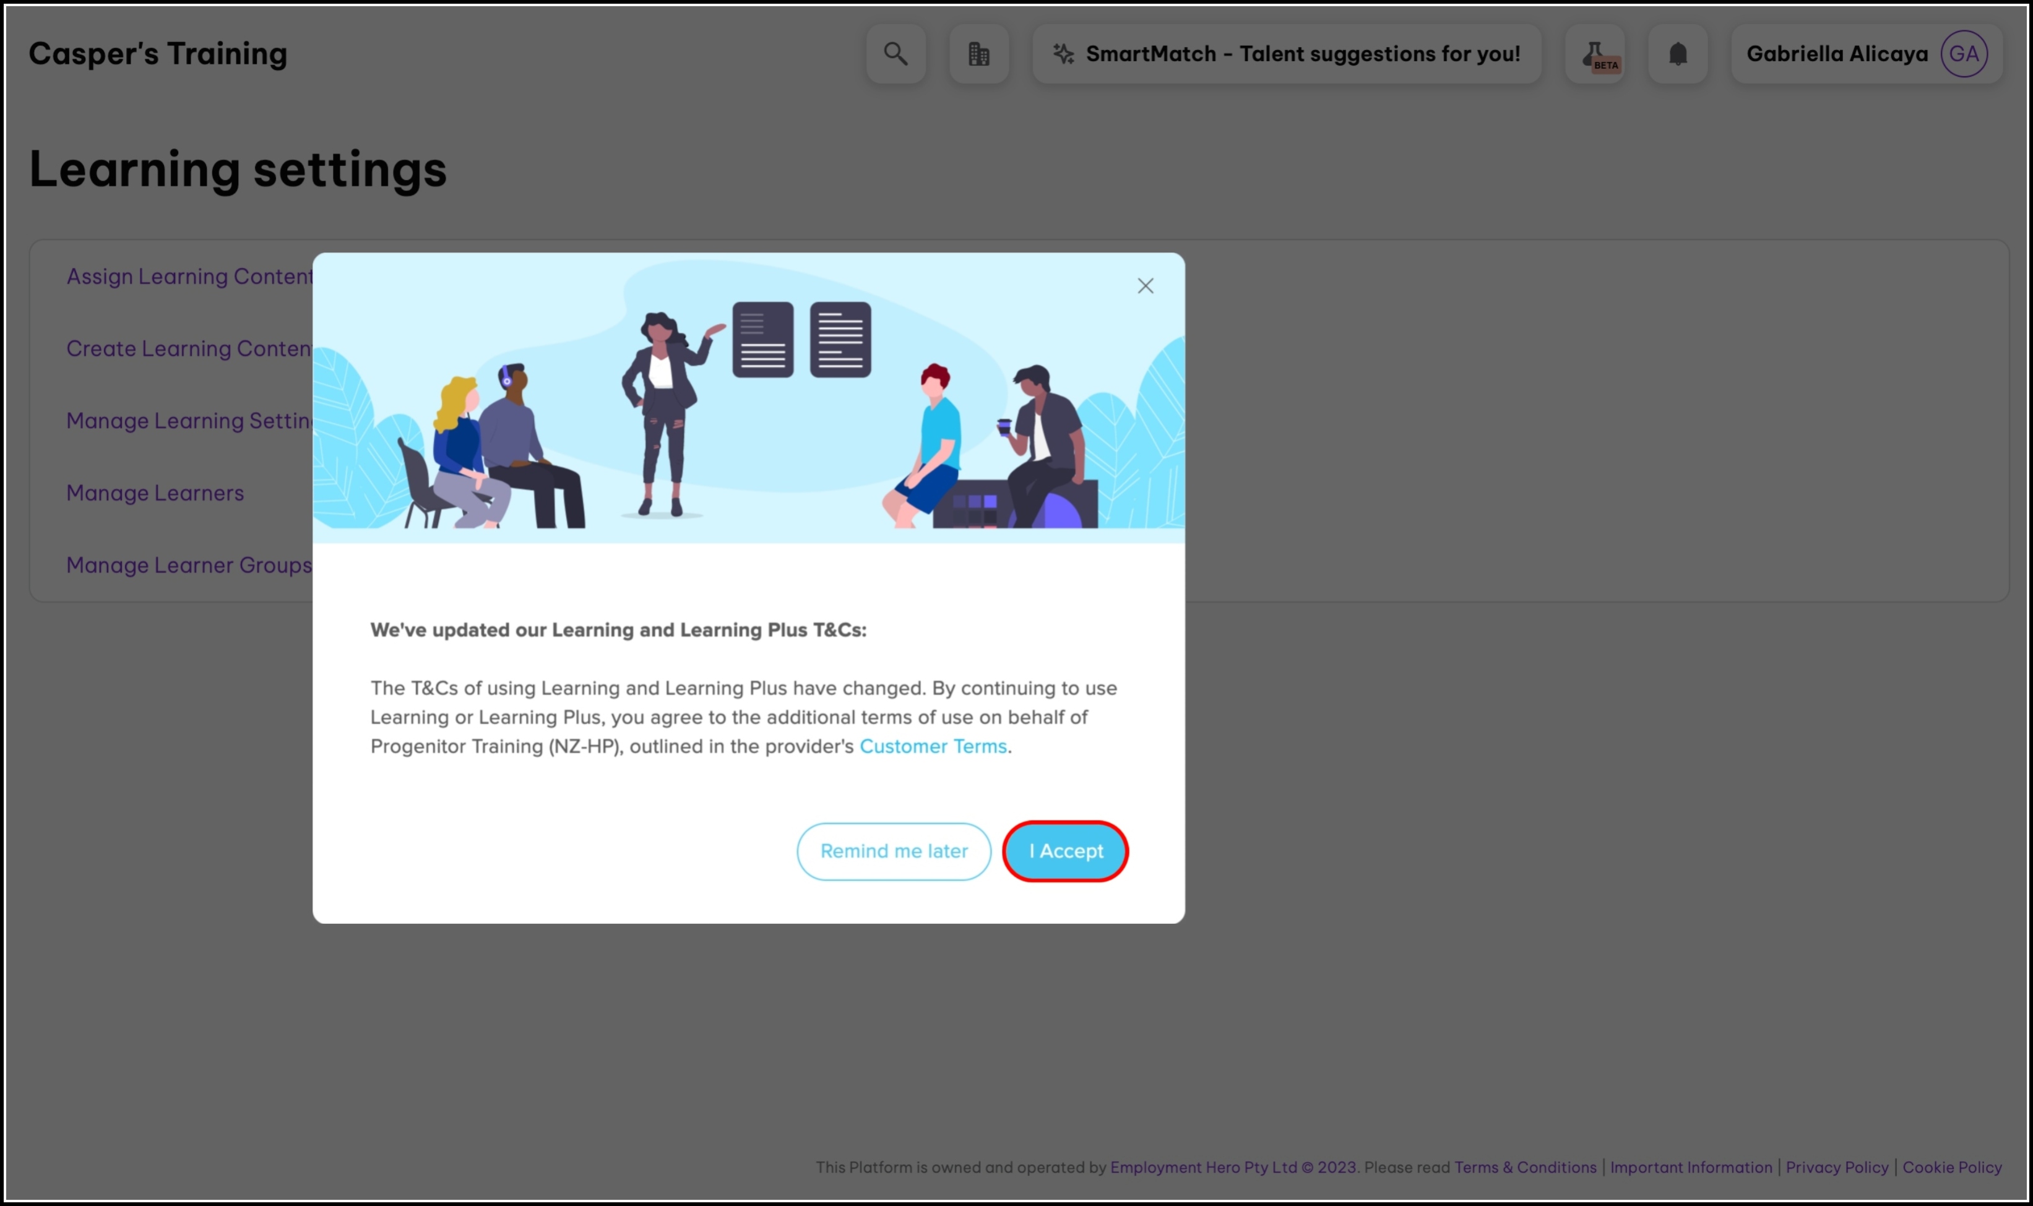Viewport: 2033px width, 1206px height.
Task: Click the search magnifier icon
Action: [896, 54]
